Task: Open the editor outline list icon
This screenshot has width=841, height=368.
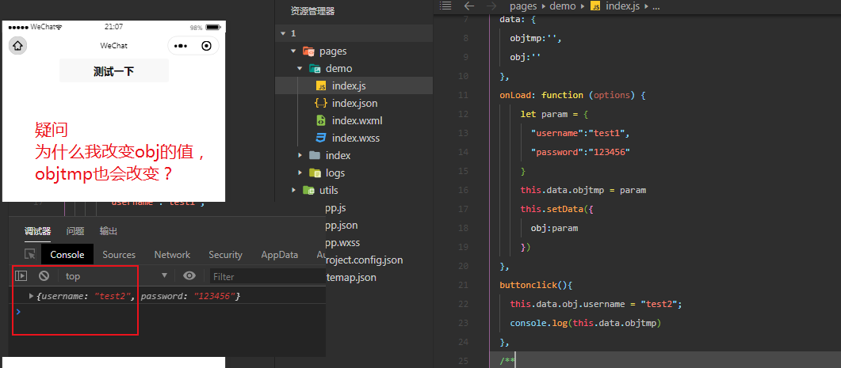Action: (x=445, y=6)
